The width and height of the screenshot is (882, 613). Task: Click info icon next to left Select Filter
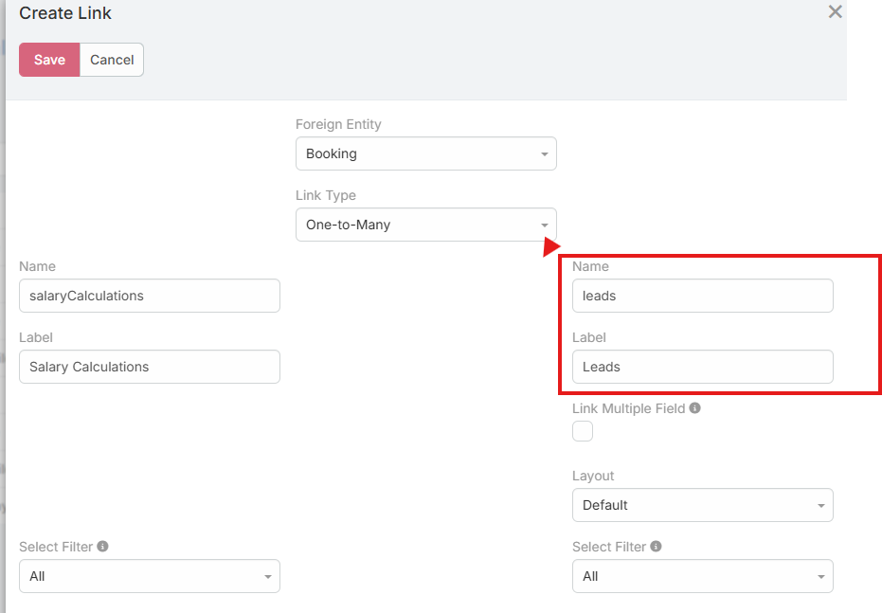pos(102,547)
